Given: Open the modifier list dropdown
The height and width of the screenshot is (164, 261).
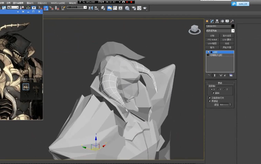Looking at the screenshot, I should pos(233,31).
